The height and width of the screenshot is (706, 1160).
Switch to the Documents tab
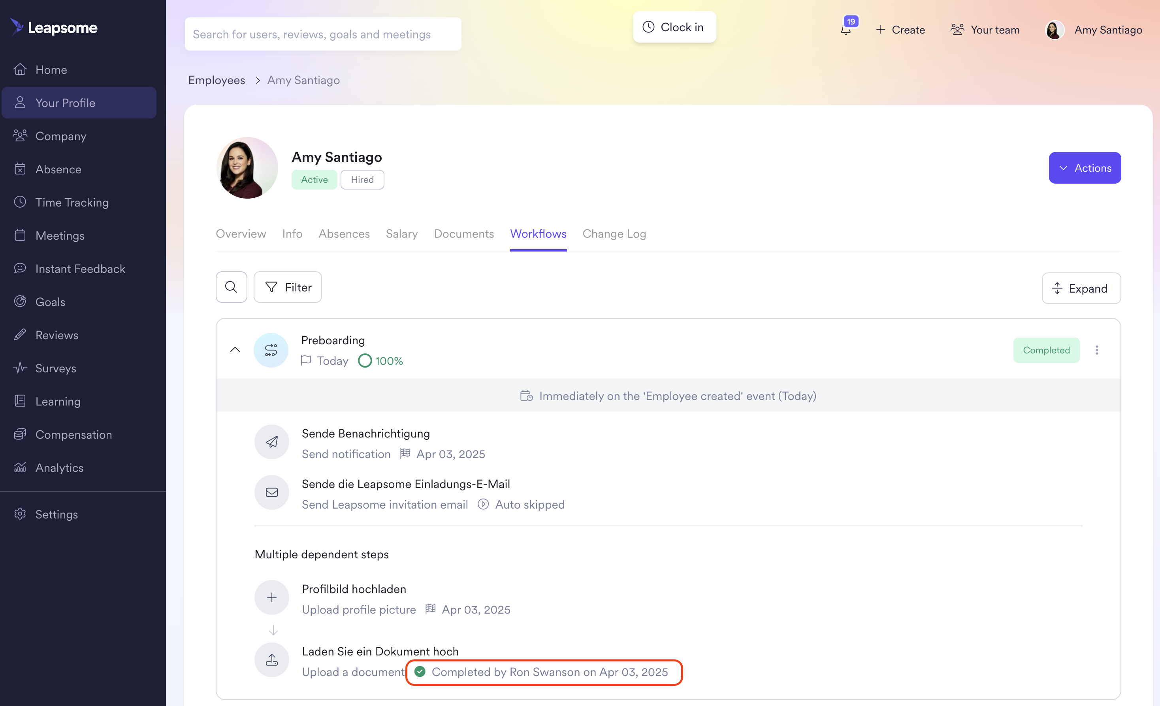tap(464, 234)
